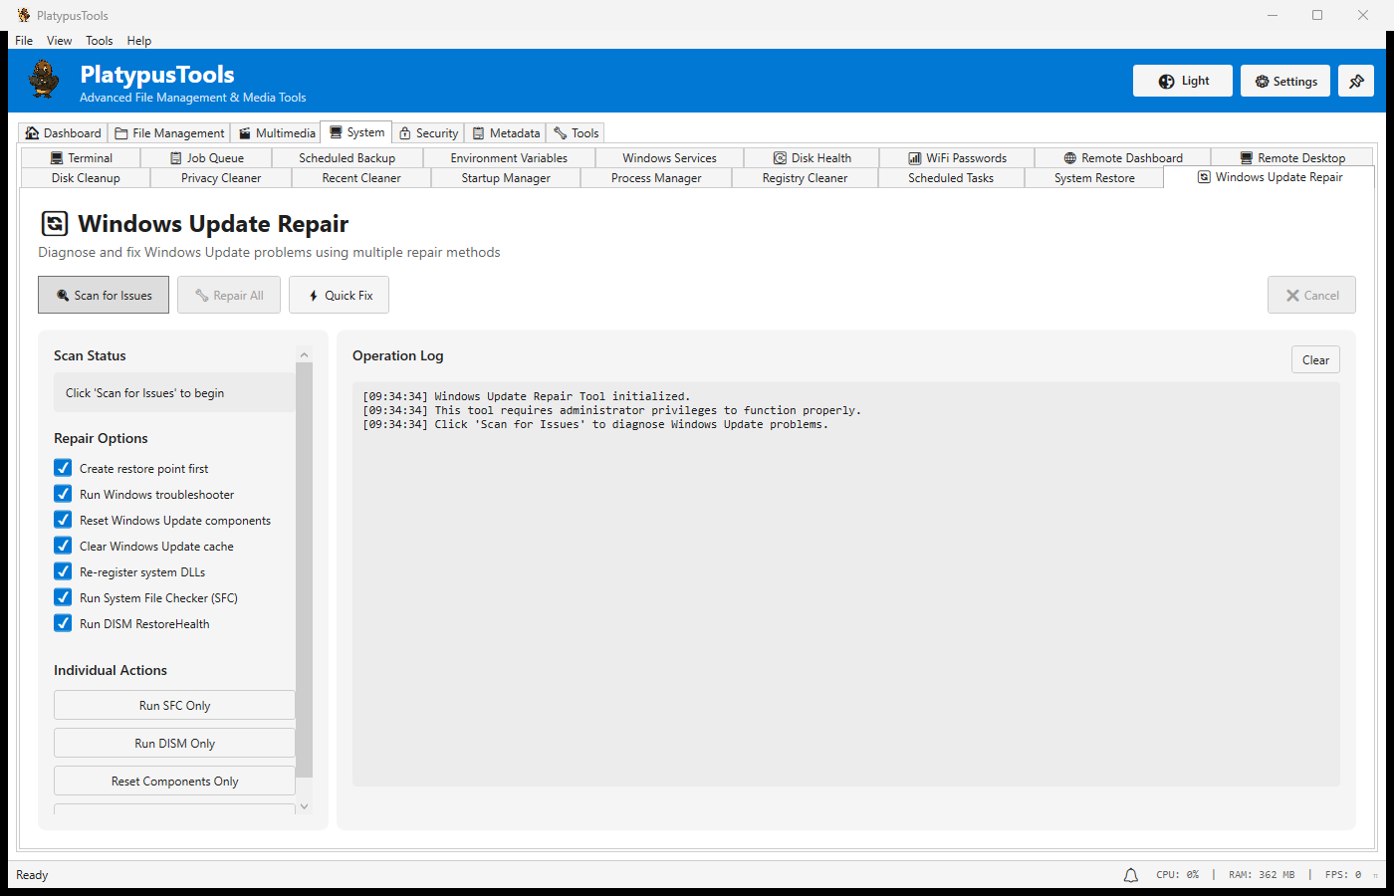Start a Scan for Issues
Screen dimensions: 1394x896
103,295
